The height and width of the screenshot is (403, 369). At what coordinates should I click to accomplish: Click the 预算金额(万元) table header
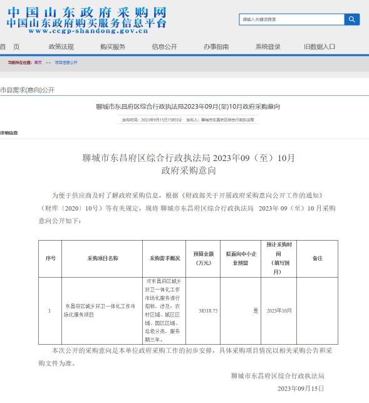[203, 259]
